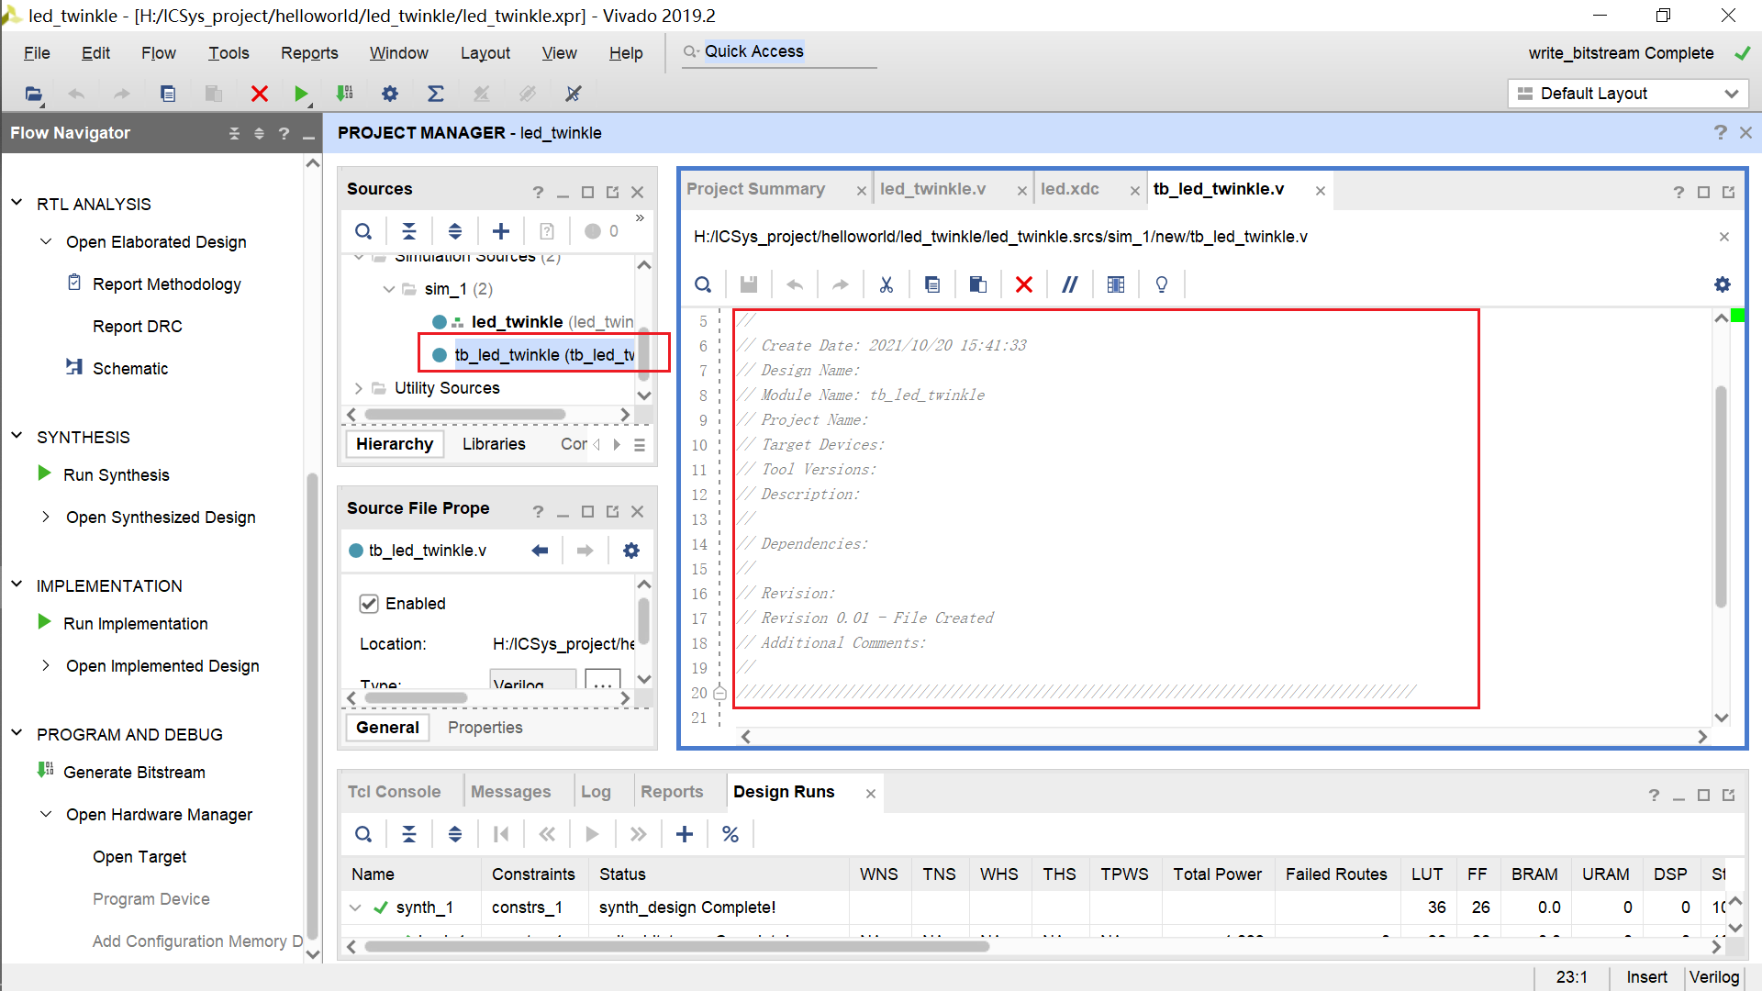1762x991 pixels.
Task: Click the Schematic link
Action: coord(130,369)
